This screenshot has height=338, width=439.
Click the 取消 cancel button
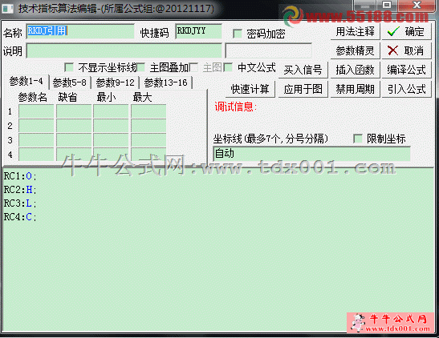[407, 50]
